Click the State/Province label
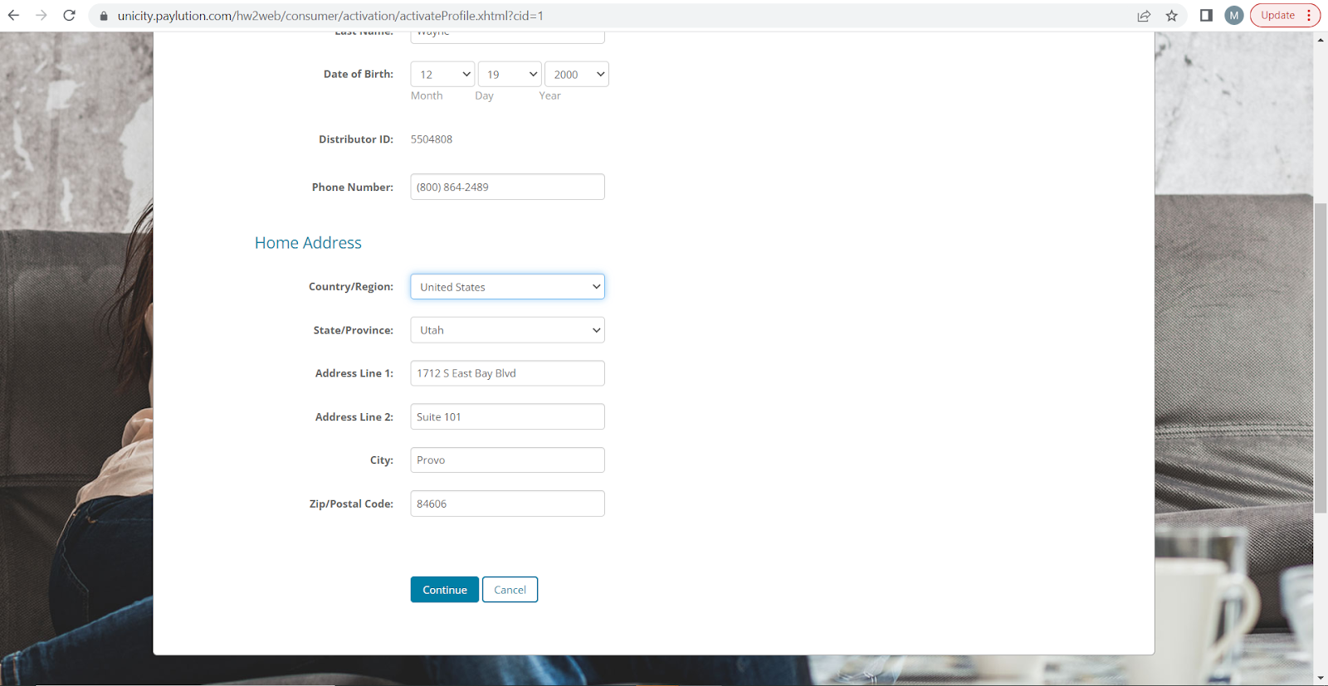The height and width of the screenshot is (686, 1328). pyautogui.click(x=354, y=330)
